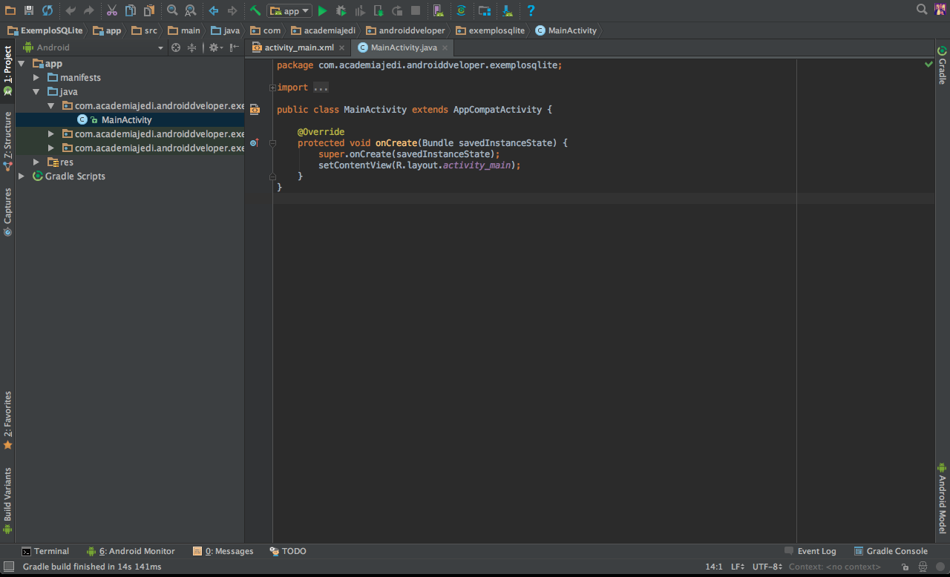The width and height of the screenshot is (950, 577).
Task: Click the Make Project hammer icon
Action: (x=255, y=10)
